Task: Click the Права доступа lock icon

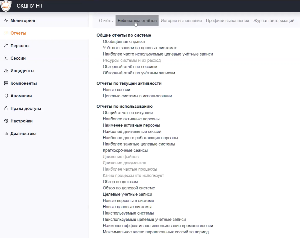Action: click(6, 109)
